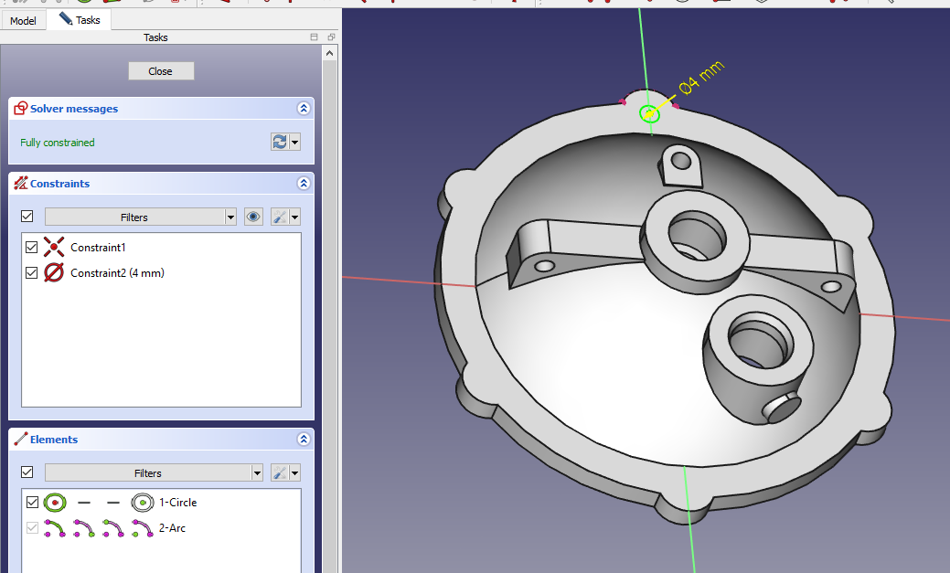Screen dimensions: 950x573
Task: Select the circle edge icon in 1-Circle row
Action: point(55,503)
